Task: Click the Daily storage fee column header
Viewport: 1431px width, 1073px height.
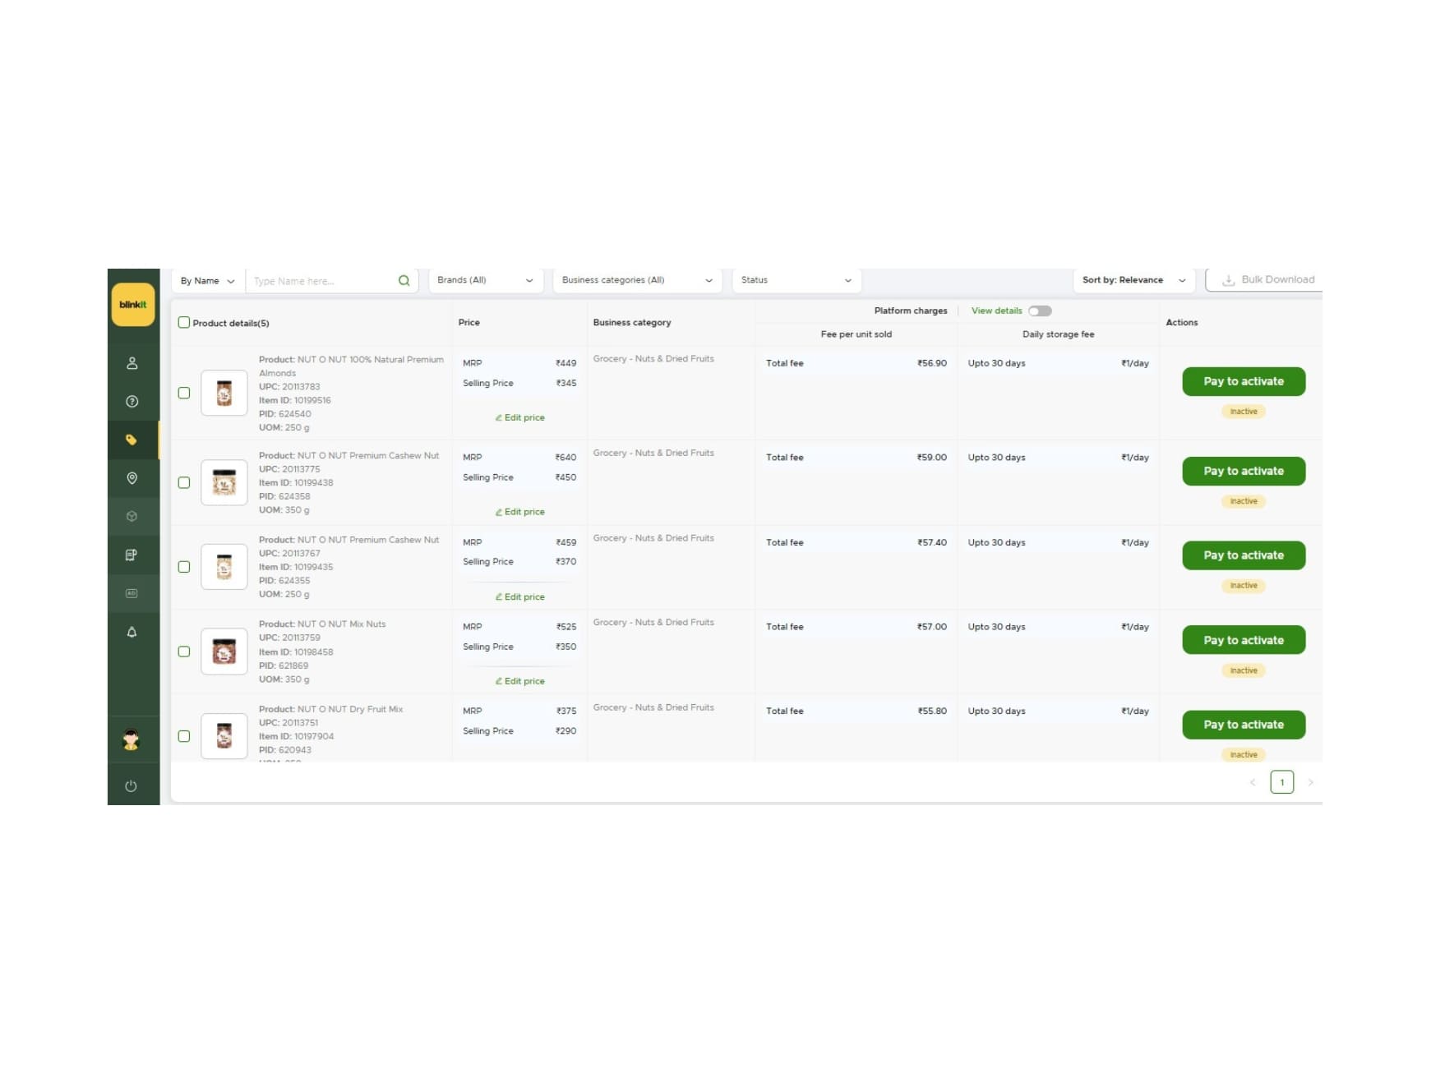Action: coord(1058,334)
